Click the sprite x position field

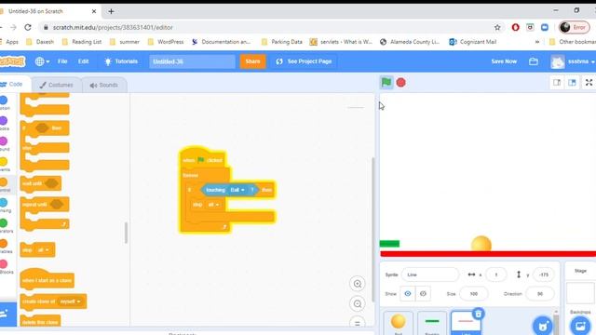[496, 275]
